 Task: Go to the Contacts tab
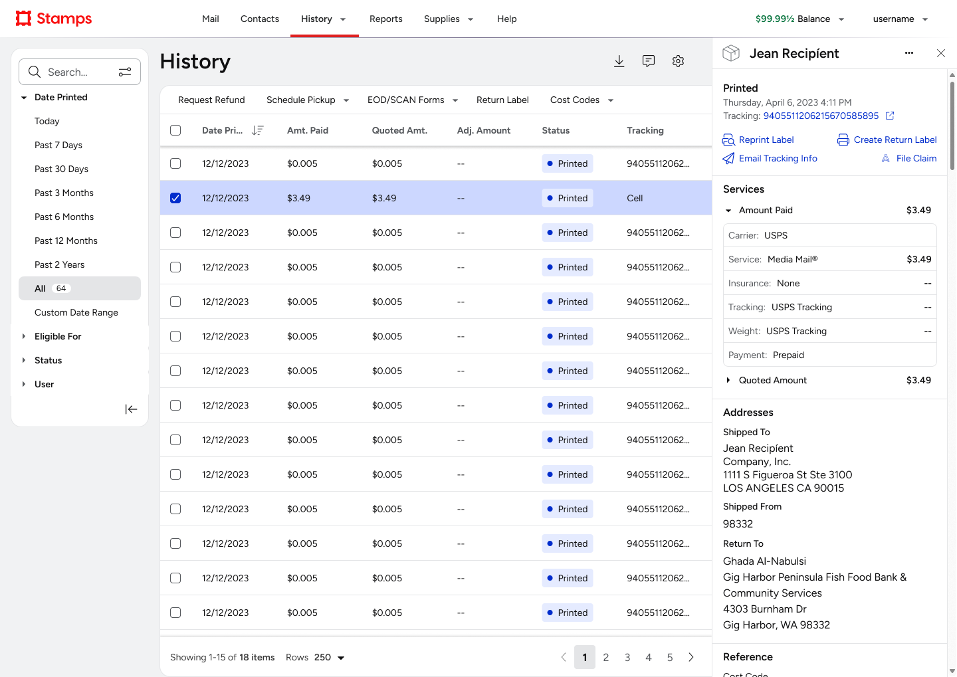click(x=259, y=19)
